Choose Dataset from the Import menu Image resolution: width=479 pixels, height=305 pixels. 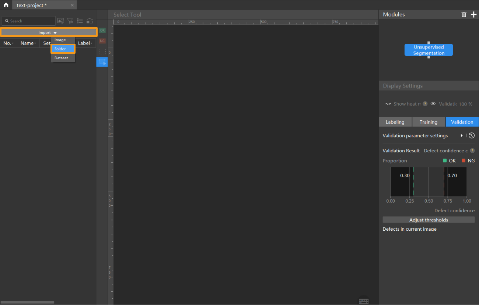coord(63,58)
